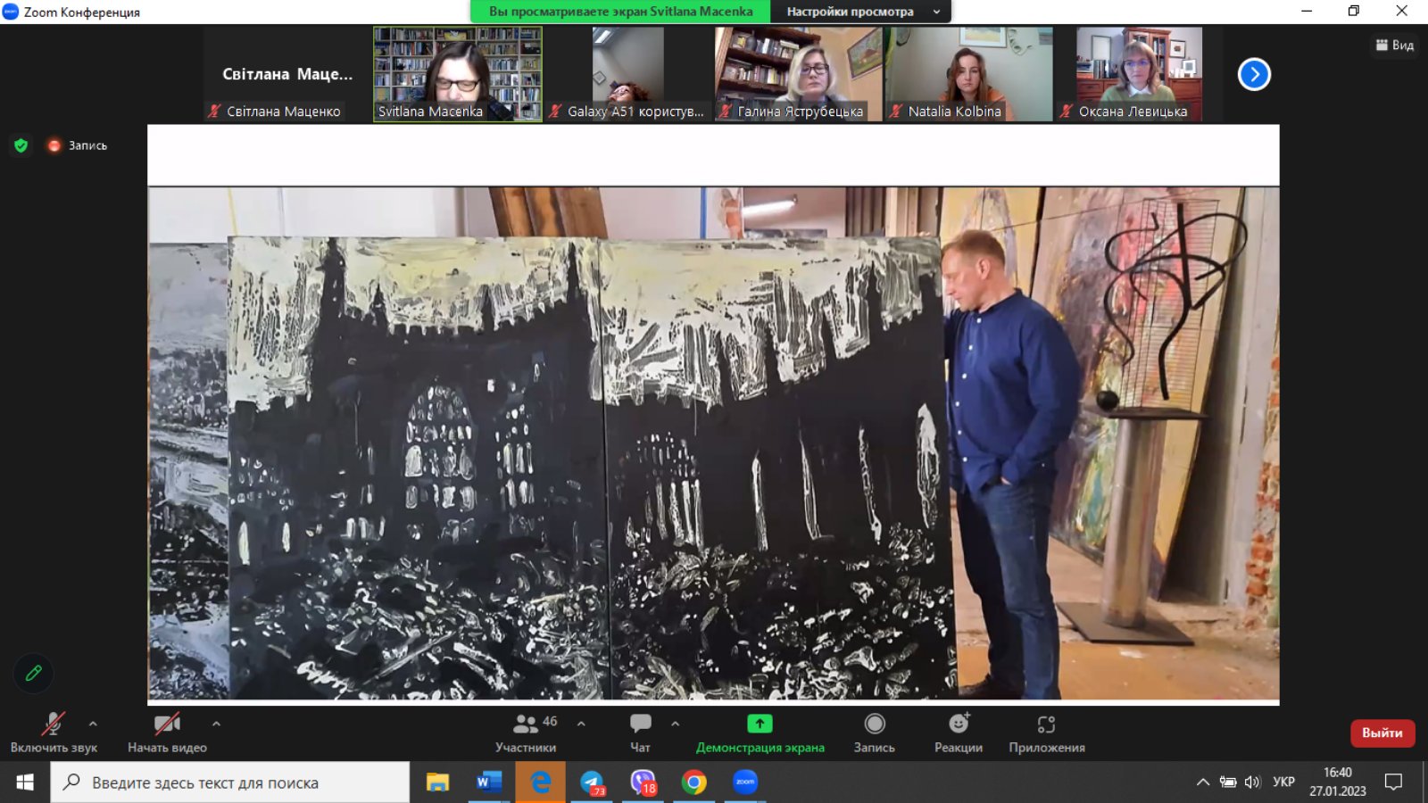Expand the video options arrow
1428x803 pixels.
click(216, 724)
